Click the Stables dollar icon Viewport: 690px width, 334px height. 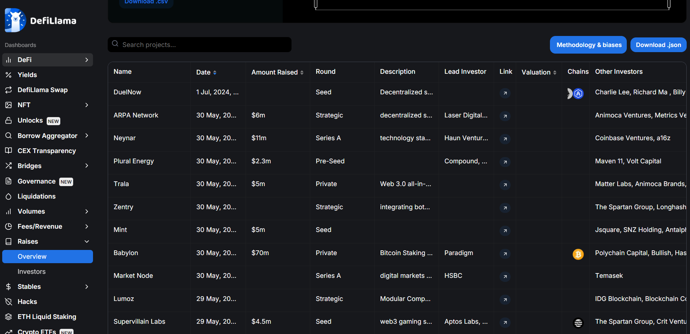(8, 287)
